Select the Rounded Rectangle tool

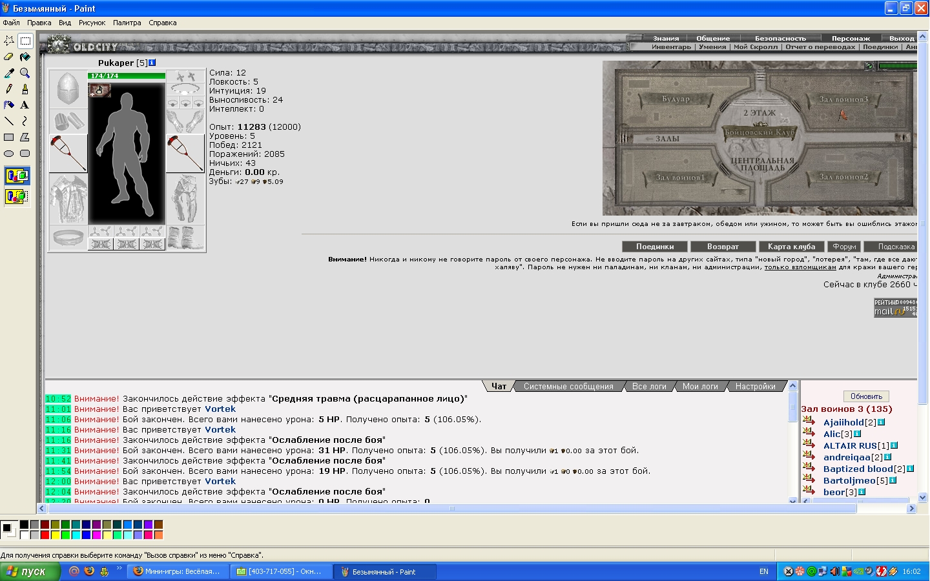pyautogui.click(x=25, y=153)
